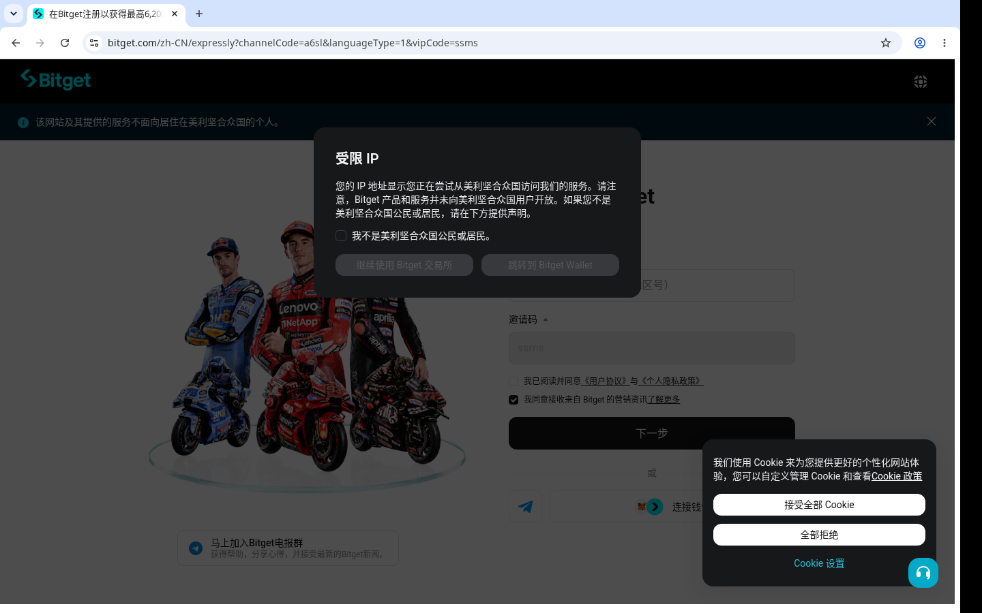982x613 pixels.
Task: Click the 连接钱包 wallet button
Action: point(672,507)
